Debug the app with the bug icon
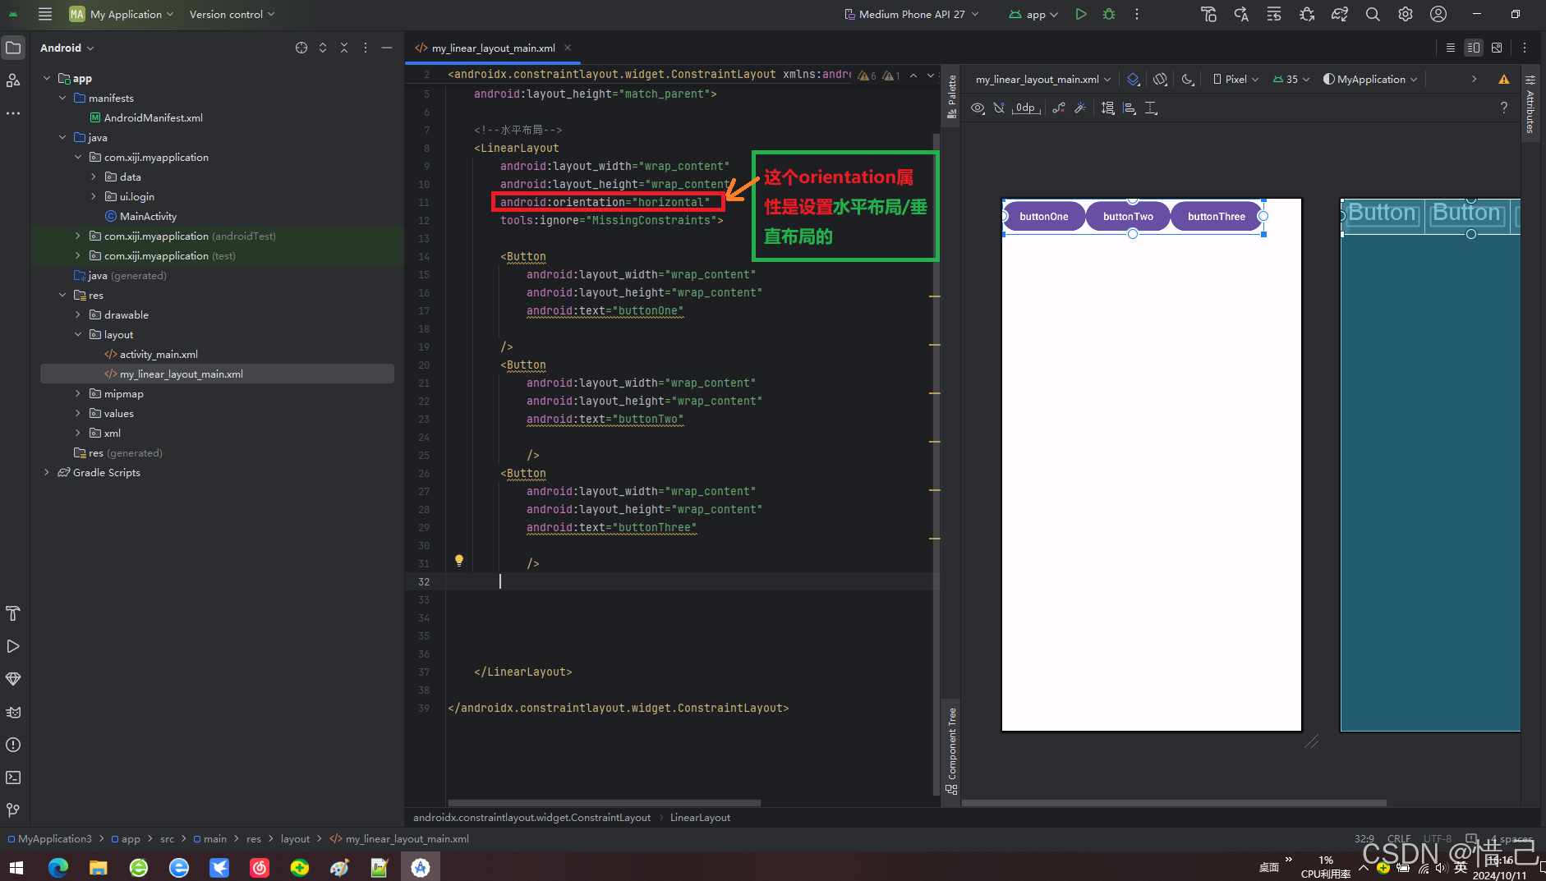This screenshot has height=881, width=1546. coord(1109,14)
